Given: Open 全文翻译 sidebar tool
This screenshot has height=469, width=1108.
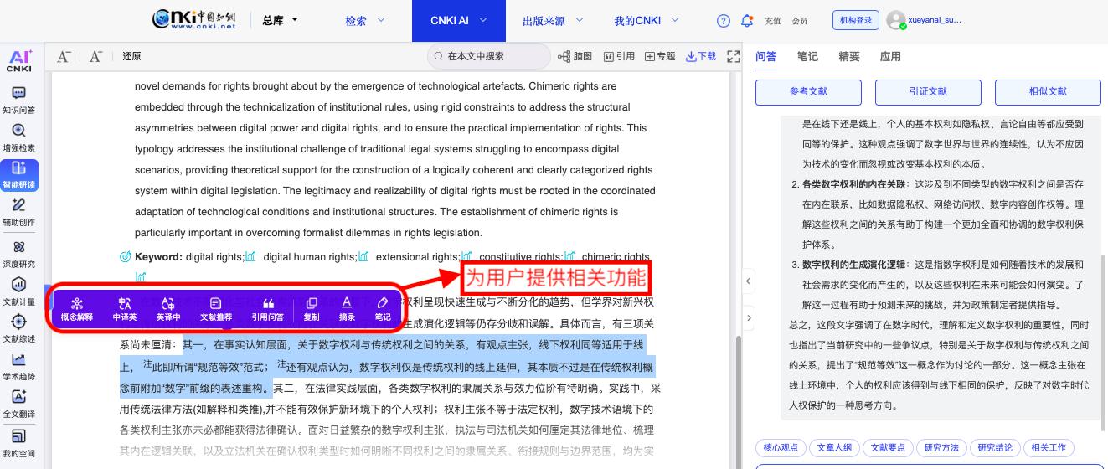Looking at the screenshot, I should pos(18,403).
